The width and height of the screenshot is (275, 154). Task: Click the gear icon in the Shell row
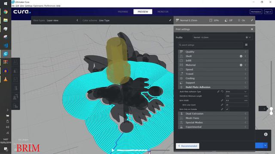[x=241, y=56]
